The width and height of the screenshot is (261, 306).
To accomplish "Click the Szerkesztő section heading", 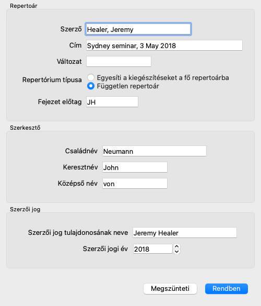I will tap(25, 128).
